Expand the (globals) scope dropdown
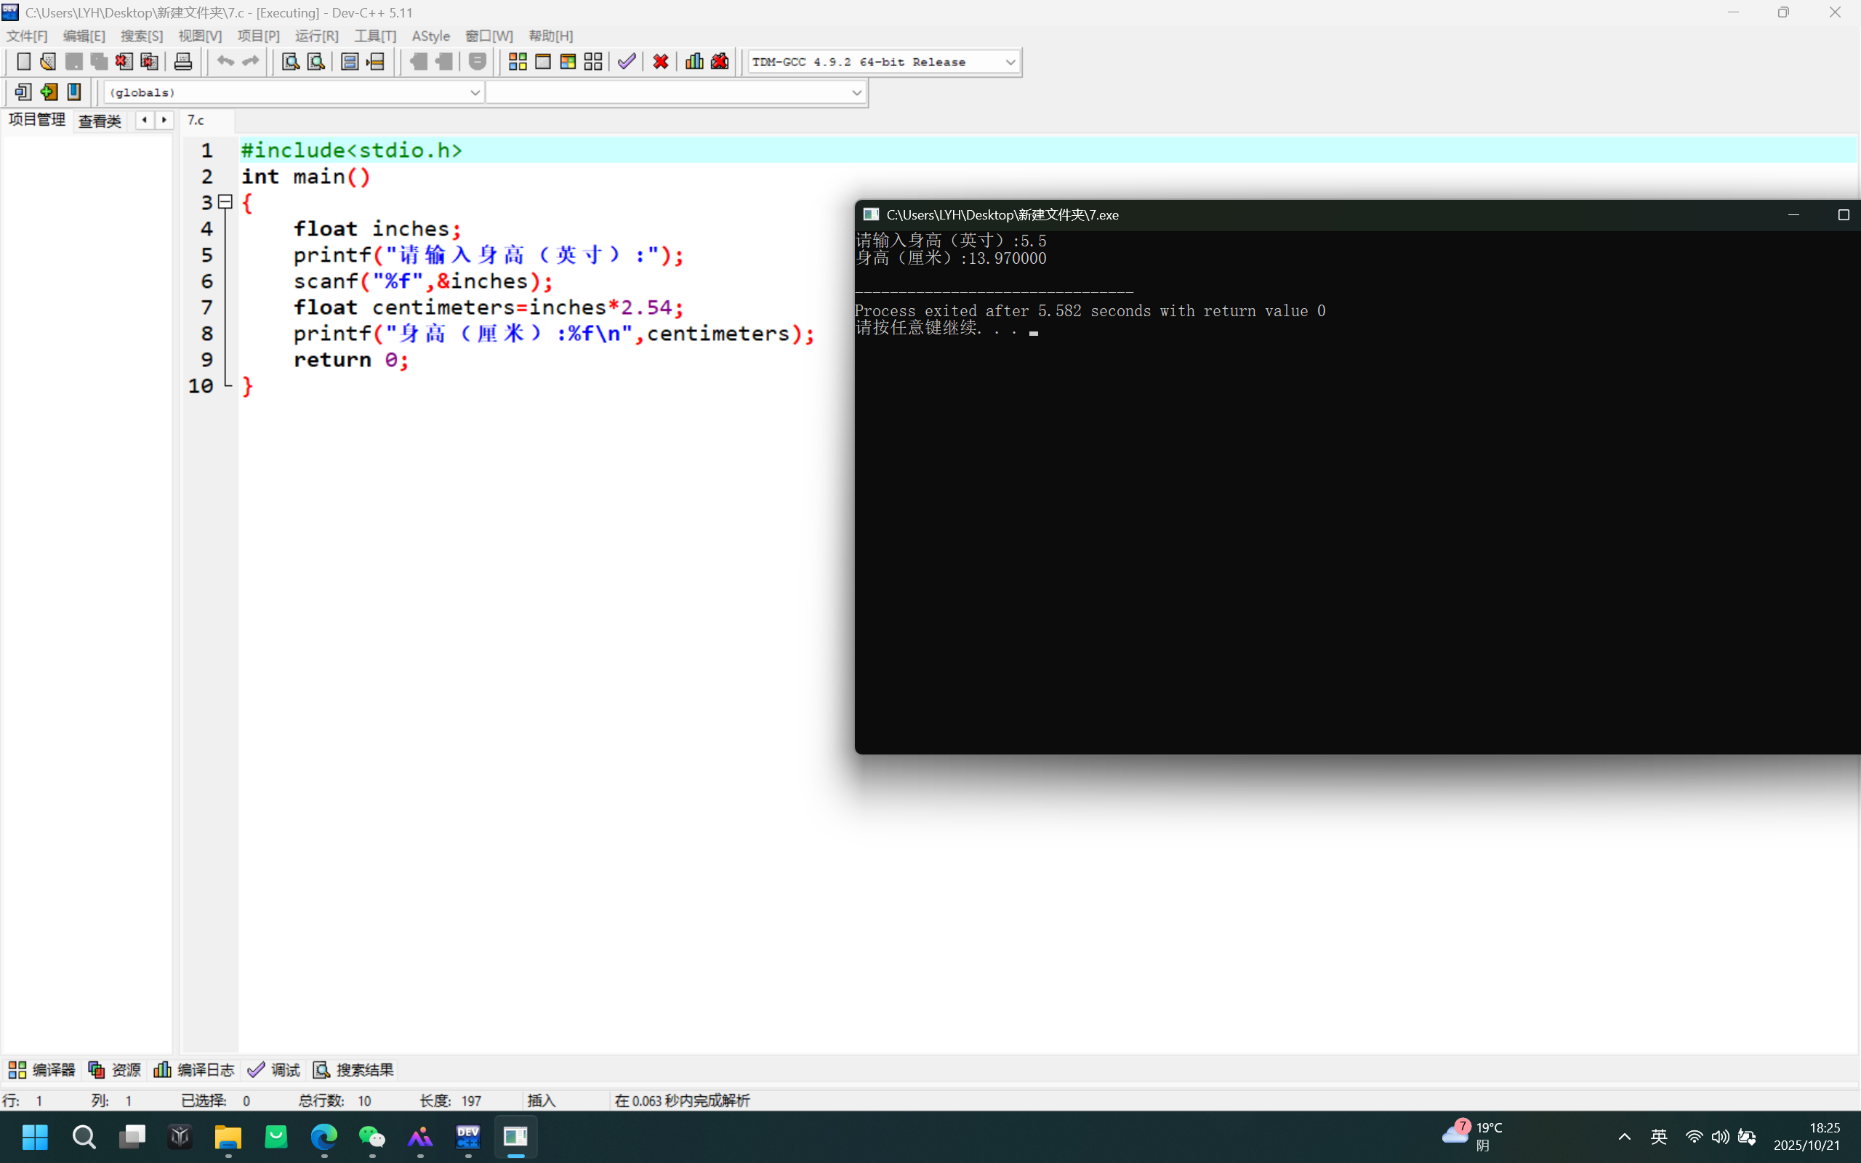This screenshot has width=1861, height=1163. [475, 93]
